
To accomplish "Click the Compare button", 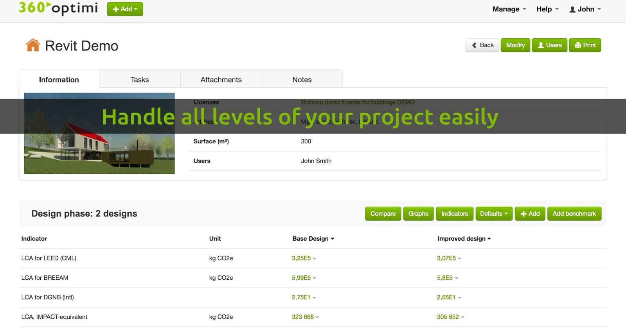I will point(383,214).
